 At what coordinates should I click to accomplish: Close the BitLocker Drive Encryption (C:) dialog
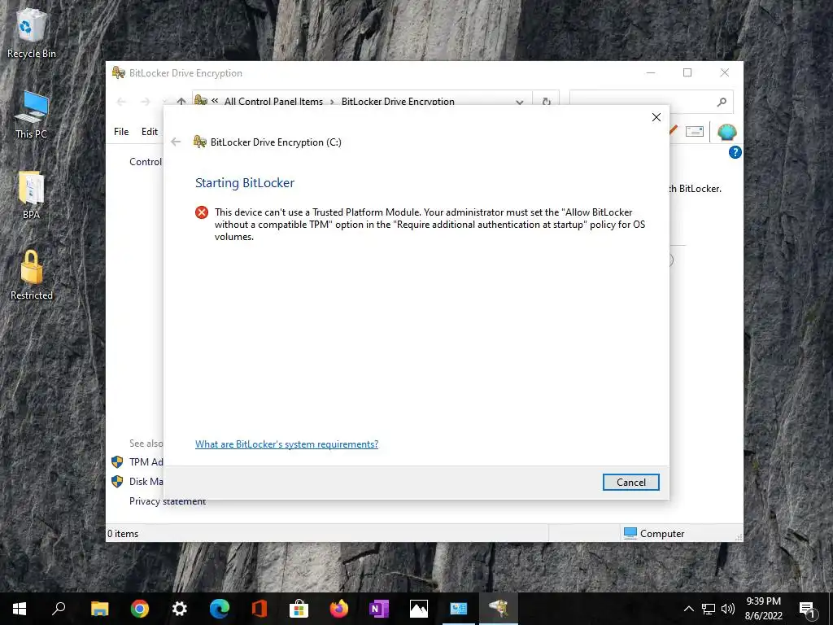pyautogui.click(x=656, y=117)
